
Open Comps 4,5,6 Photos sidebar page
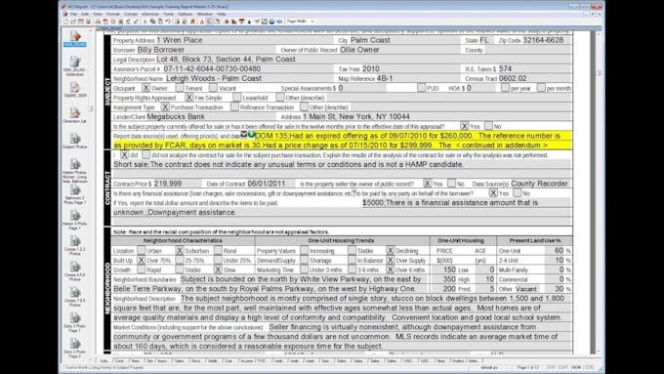[x=75, y=271]
